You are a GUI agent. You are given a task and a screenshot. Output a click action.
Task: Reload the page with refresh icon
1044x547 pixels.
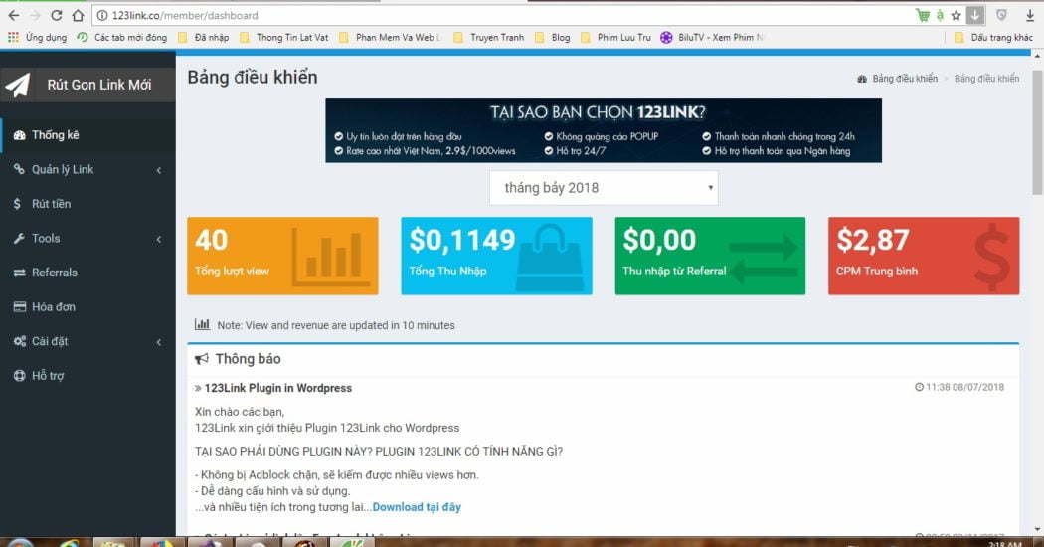(57, 15)
